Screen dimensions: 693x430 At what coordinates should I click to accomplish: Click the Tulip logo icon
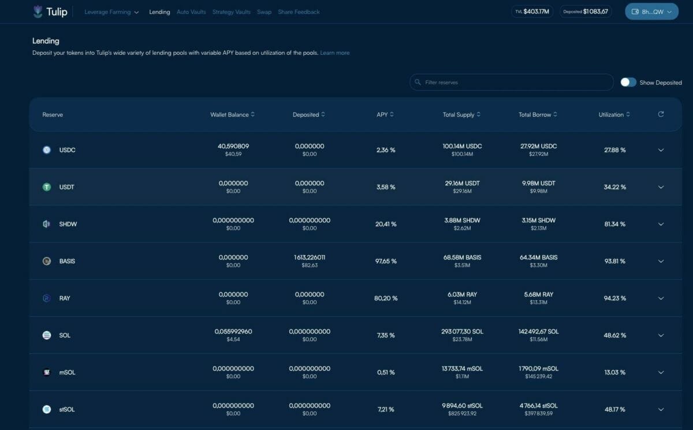pyautogui.click(x=38, y=12)
